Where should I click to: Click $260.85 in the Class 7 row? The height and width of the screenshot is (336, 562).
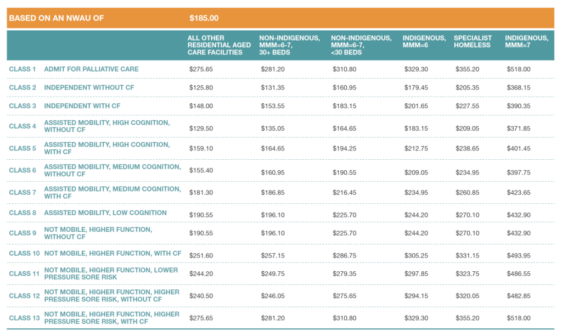468,193
